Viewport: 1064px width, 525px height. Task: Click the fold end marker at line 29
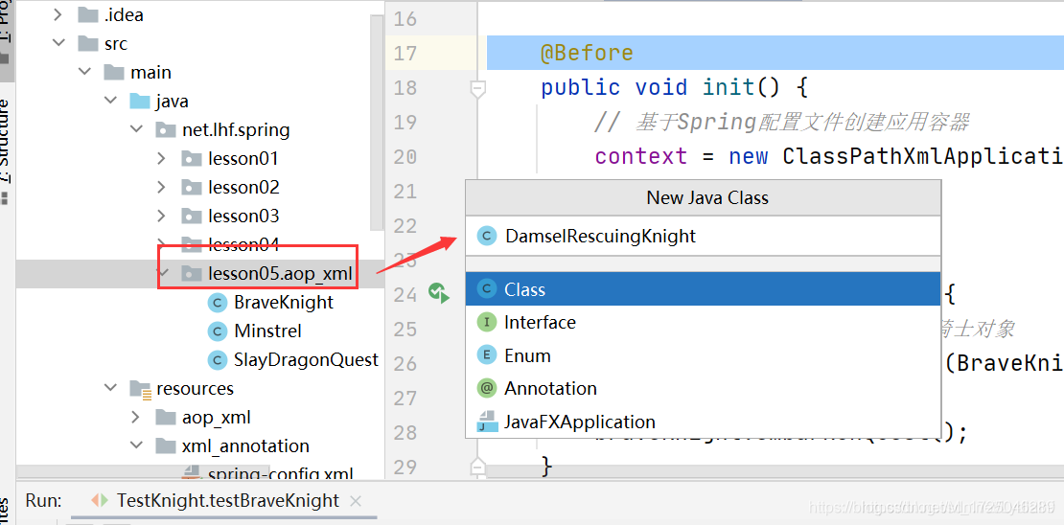point(478,467)
